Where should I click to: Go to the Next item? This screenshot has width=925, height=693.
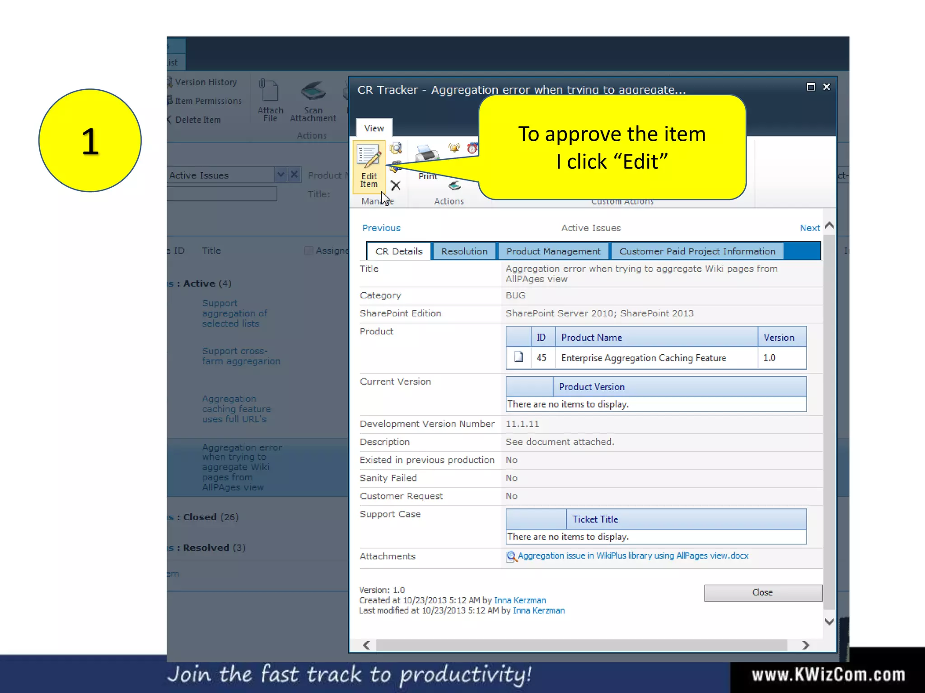[810, 228]
